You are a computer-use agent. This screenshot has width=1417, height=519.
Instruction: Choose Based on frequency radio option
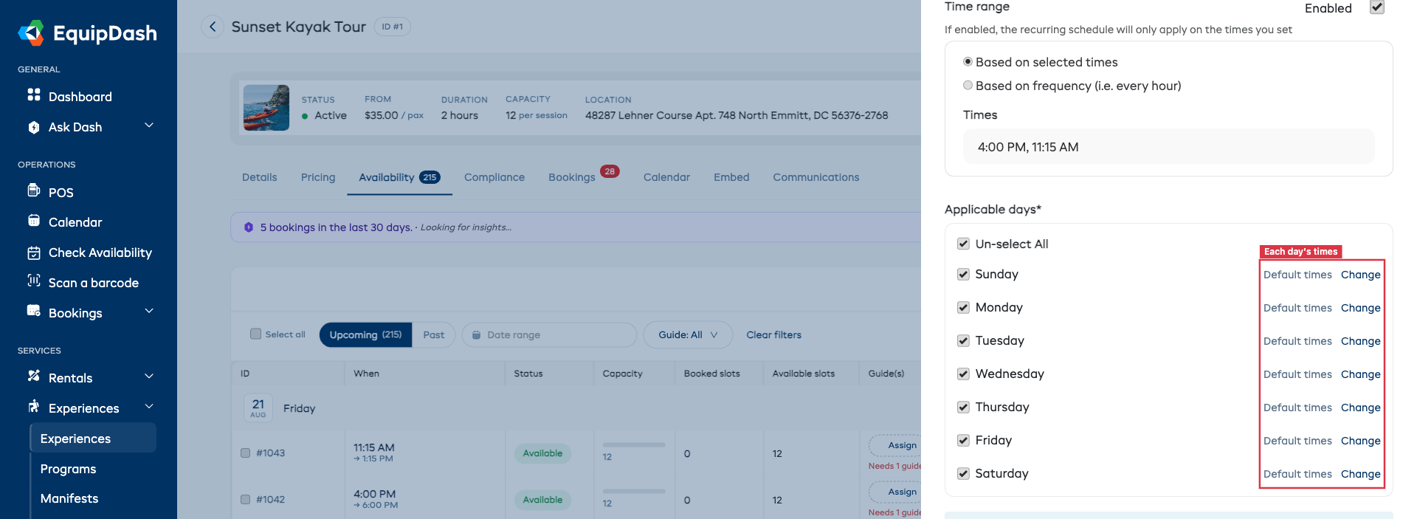(968, 85)
